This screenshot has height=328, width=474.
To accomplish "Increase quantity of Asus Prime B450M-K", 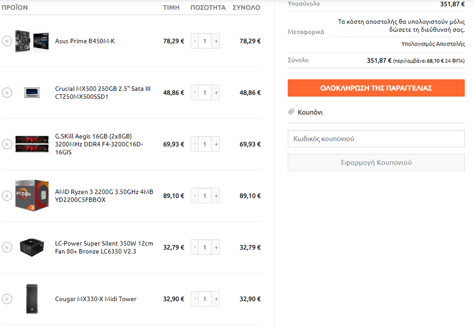I will tap(216, 41).
